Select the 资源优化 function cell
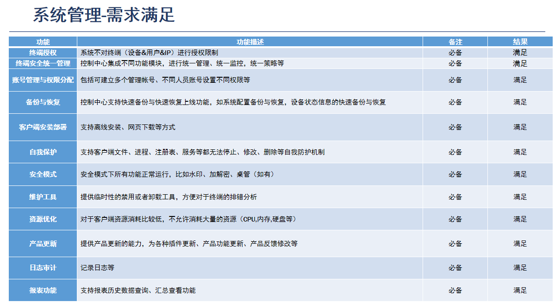555x302 pixels. (x=43, y=219)
